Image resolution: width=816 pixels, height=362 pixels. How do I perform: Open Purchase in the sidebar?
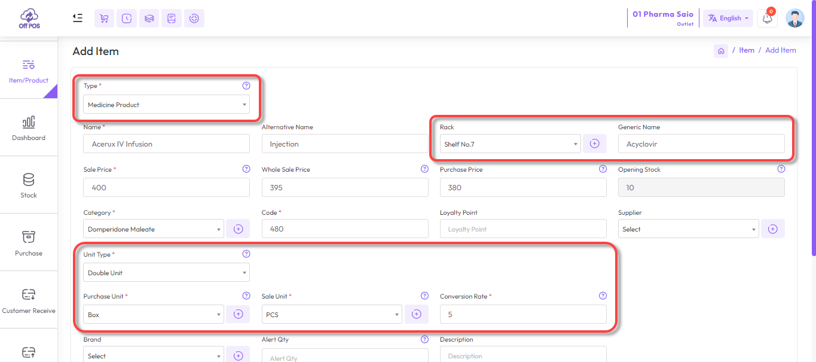(x=29, y=243)
